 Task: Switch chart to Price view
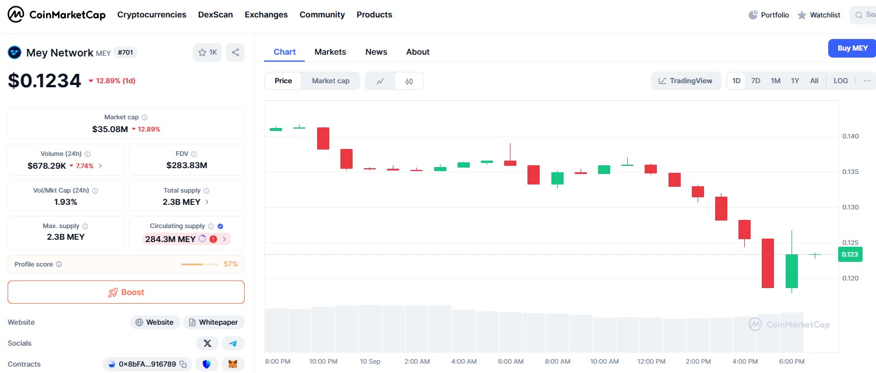click(283, 81)
